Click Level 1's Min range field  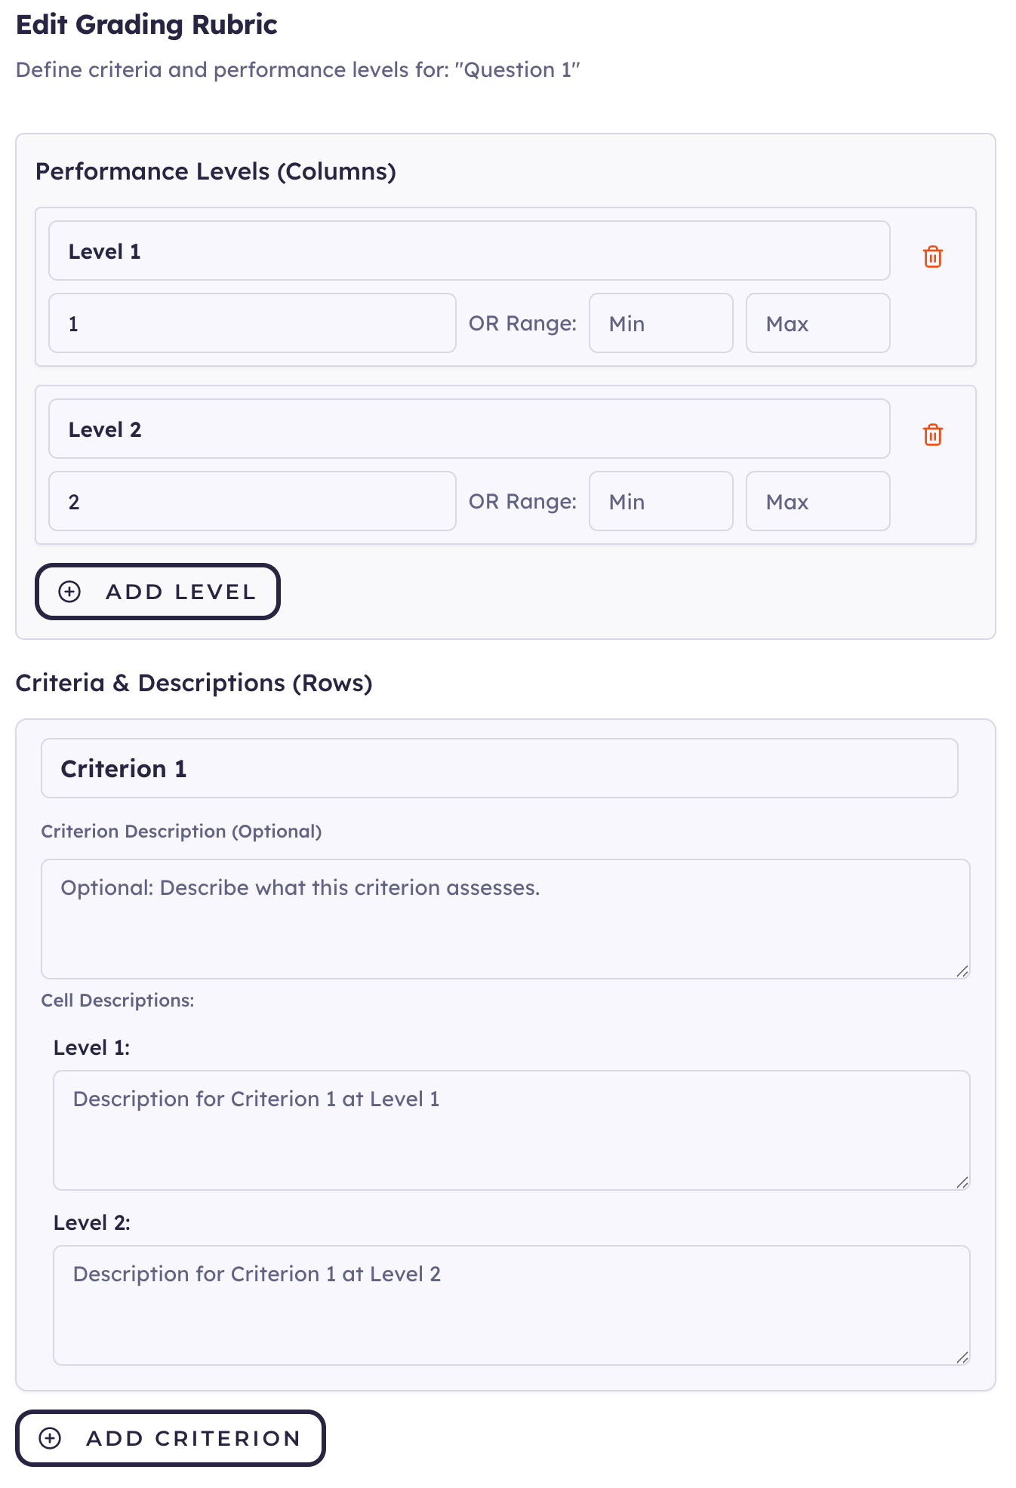point(660,323)
